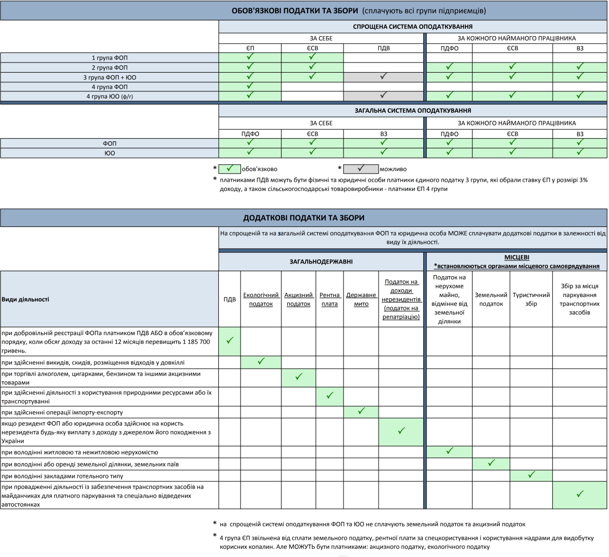609x557 pixels.
Task: Click the ЄП checkmark for 1 група ФОП
Action: (250, 57)
